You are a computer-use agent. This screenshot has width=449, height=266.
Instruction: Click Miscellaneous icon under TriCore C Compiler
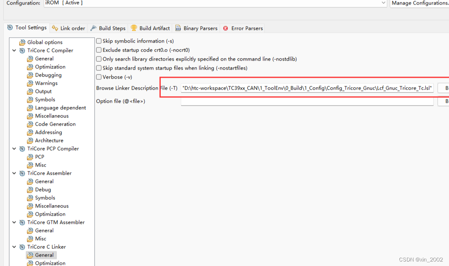(x=30, y=116)
